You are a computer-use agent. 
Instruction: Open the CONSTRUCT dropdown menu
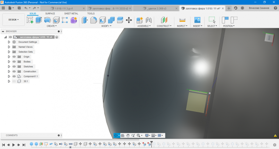click(x=164, y=26)
